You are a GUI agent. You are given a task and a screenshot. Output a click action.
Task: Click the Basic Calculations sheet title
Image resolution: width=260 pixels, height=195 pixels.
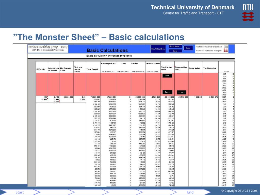point(107,51)
